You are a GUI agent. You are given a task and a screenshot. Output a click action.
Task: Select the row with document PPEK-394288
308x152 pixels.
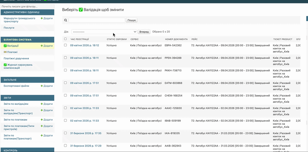[65, 58]
